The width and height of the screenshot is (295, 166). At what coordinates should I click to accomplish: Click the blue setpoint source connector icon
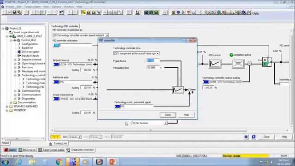(x=56, y=65)
